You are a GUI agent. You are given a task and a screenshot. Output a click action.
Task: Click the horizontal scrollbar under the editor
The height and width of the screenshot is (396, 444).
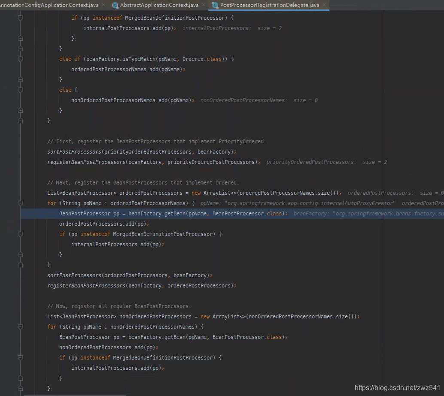pos(74,395)
